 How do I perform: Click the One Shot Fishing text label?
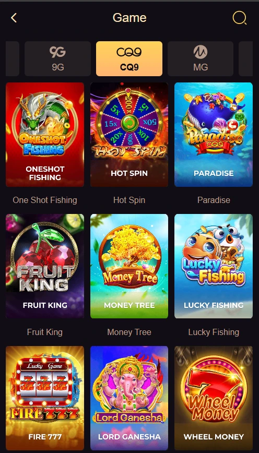pos(45,200)
